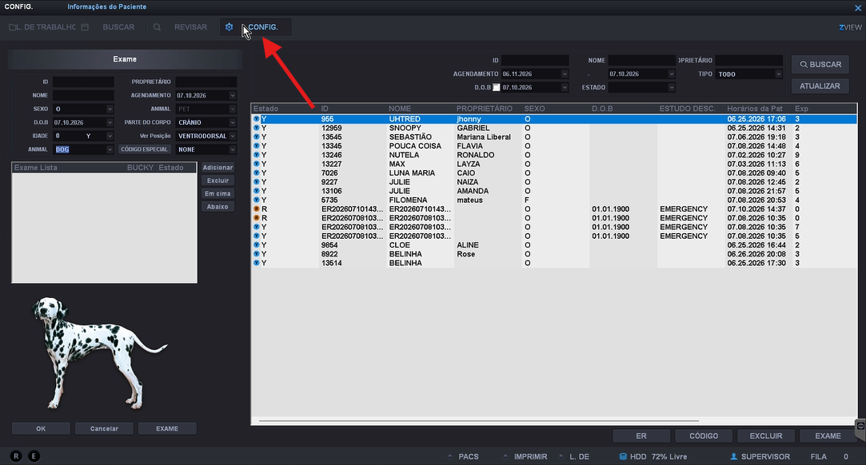Click the Abaixo button
The height and width of the screenshot is (465, 866).
tap(217, 207)
